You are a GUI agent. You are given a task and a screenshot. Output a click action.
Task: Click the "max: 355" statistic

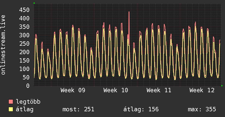click(x=202, y=109)
